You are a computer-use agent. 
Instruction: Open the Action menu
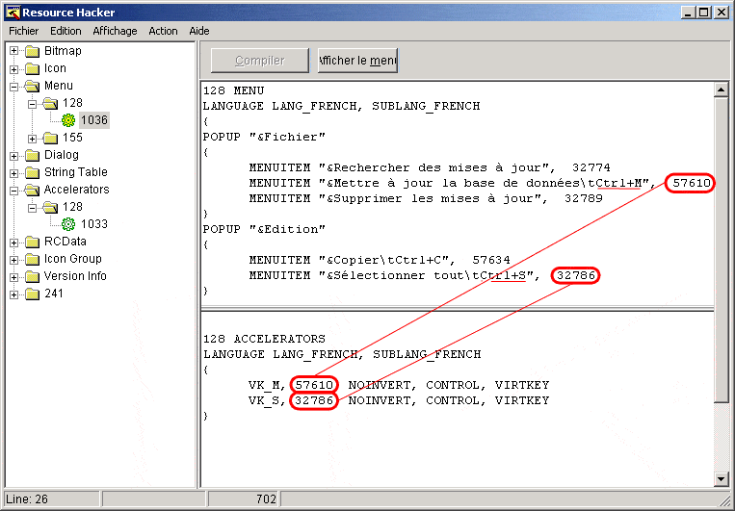(163, 31)
